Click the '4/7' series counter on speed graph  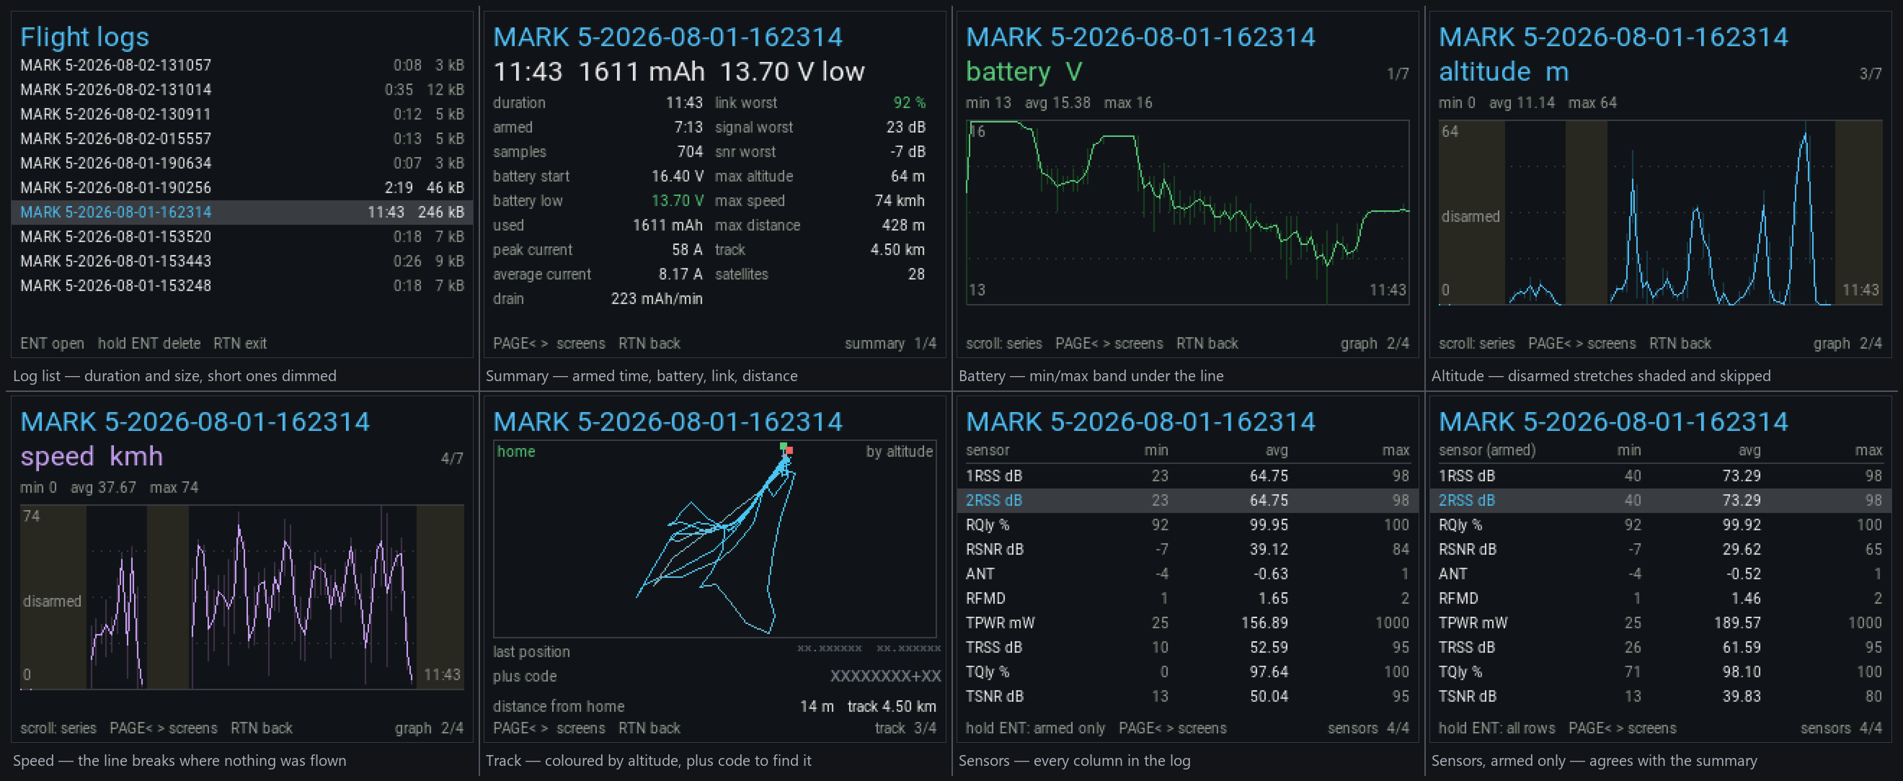452,458
